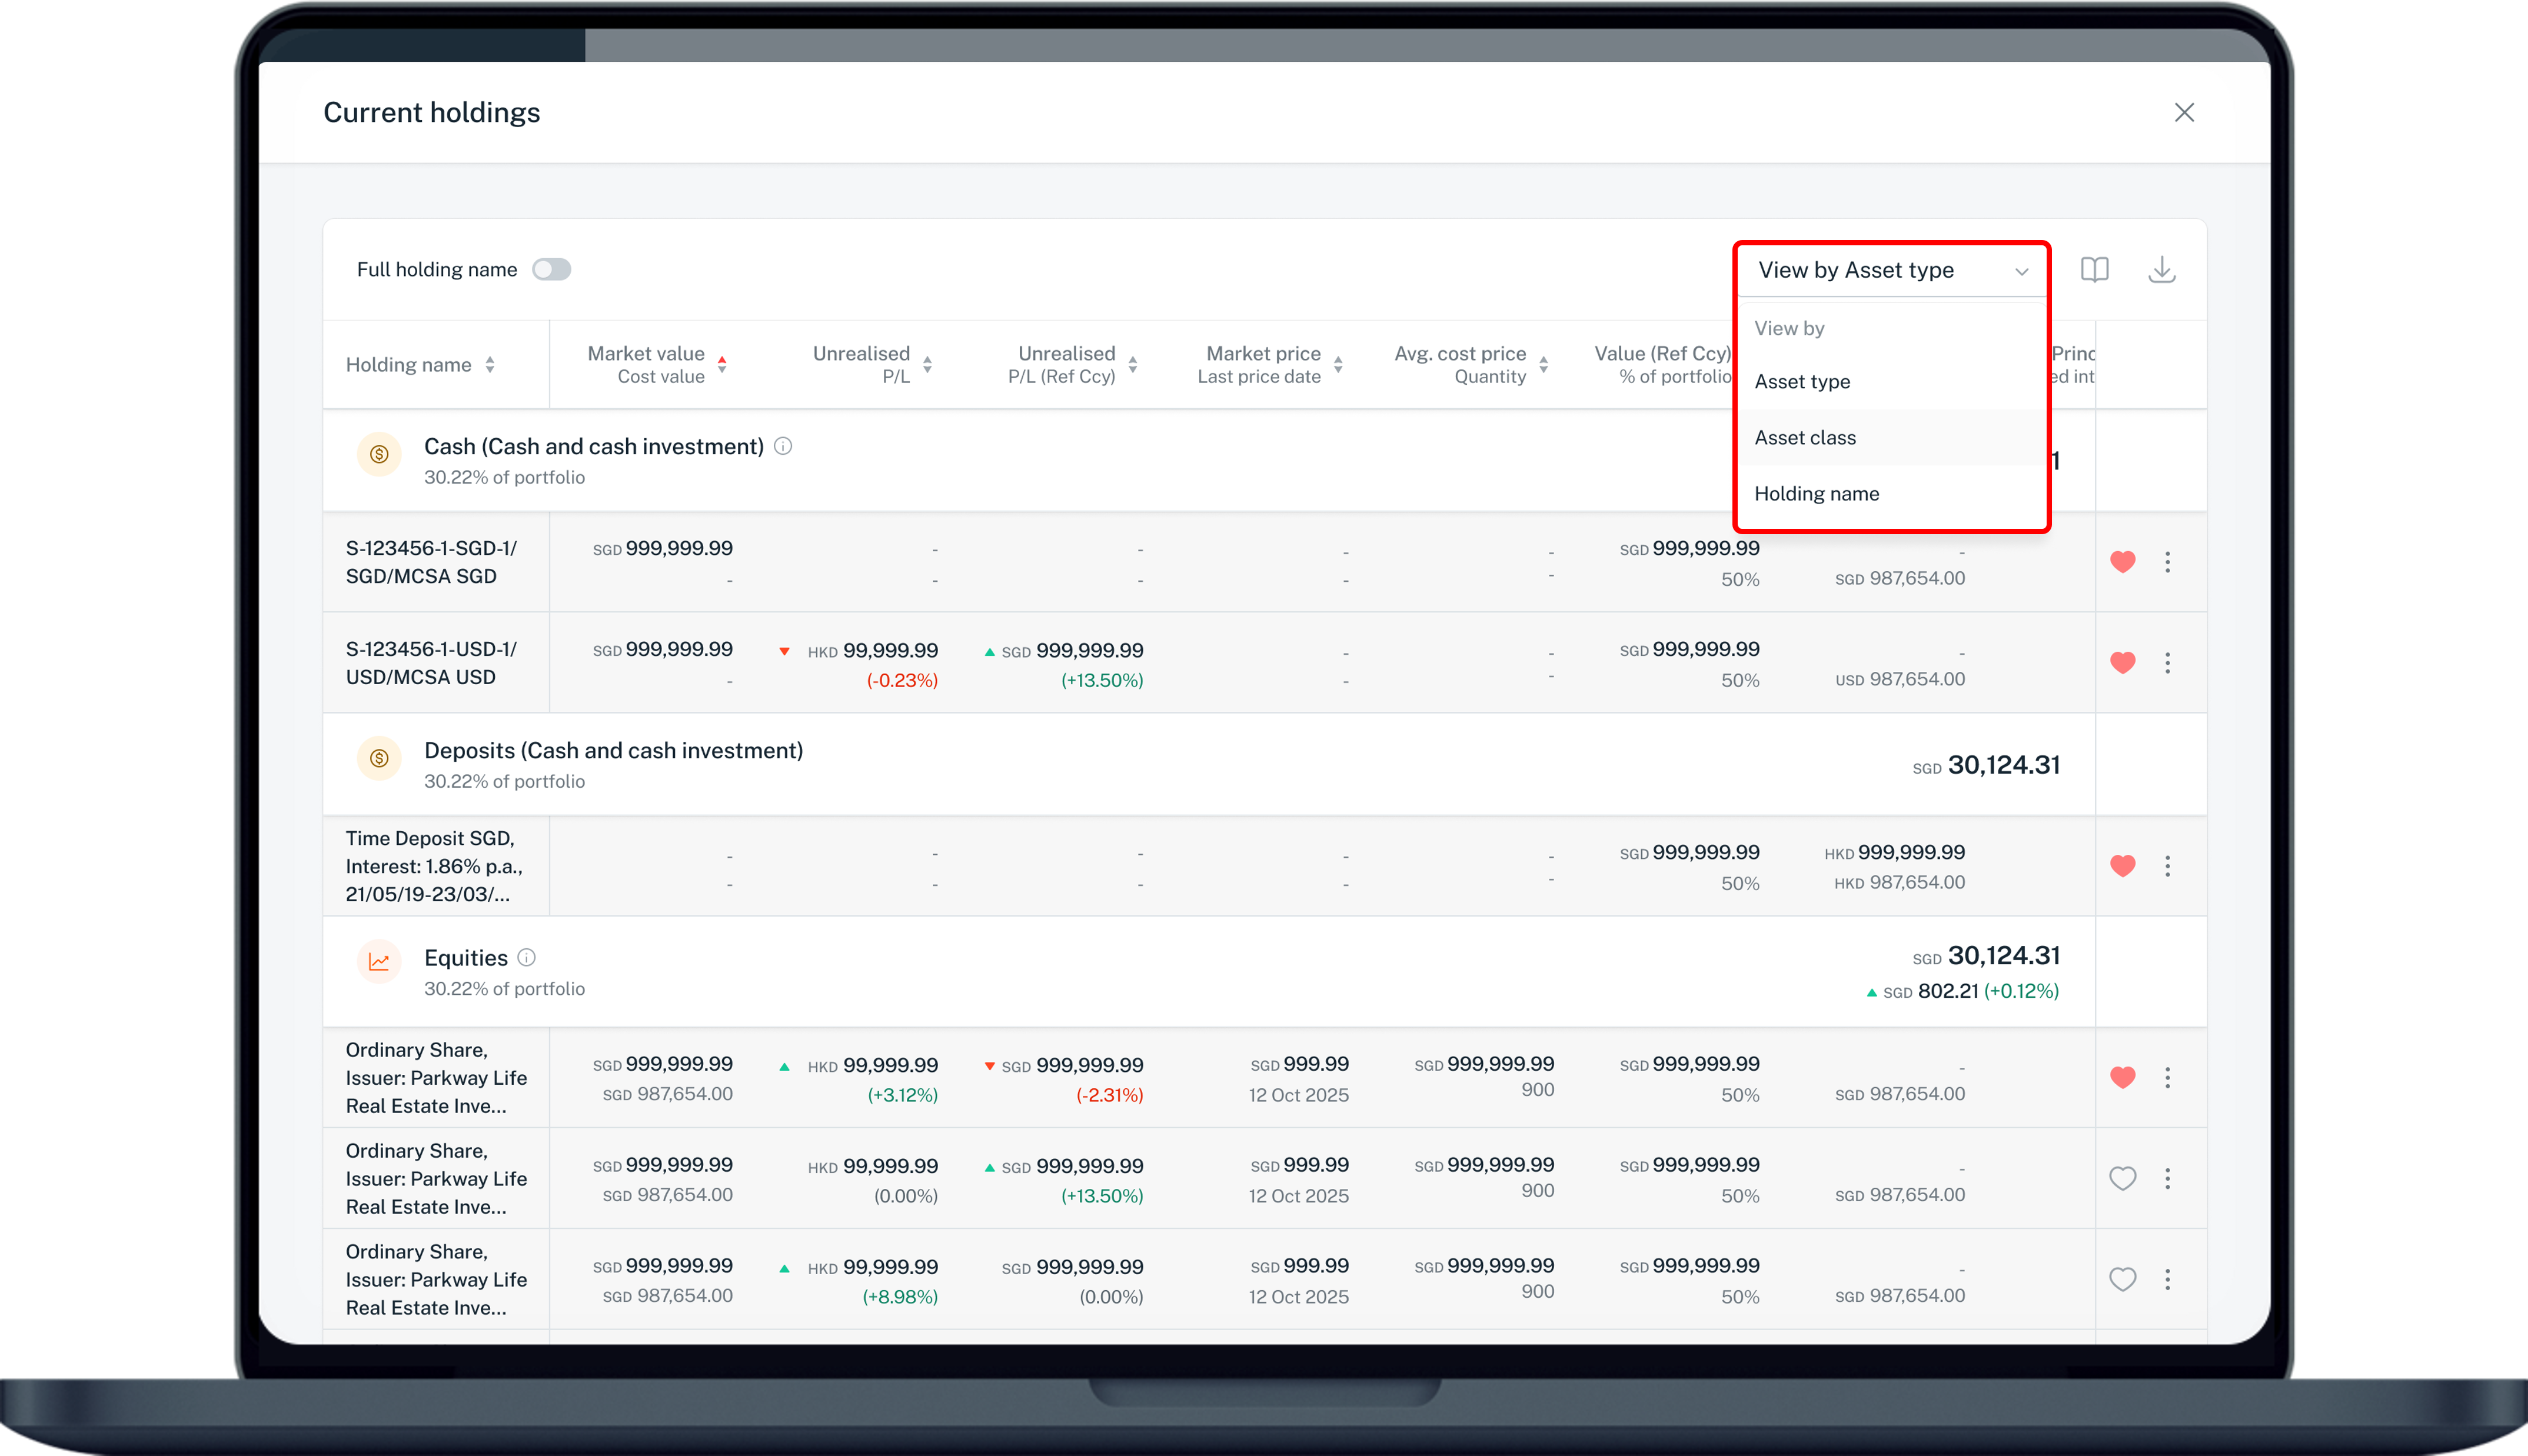Favorite the last Ordinary Share row heart

click(2122, 1279)
